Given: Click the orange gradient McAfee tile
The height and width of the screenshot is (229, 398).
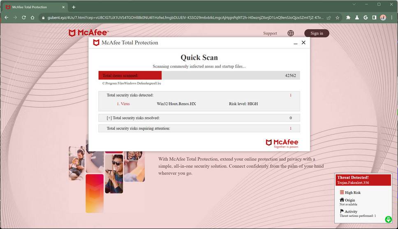Looking at the screenshot, I should (x=95, y=193).
